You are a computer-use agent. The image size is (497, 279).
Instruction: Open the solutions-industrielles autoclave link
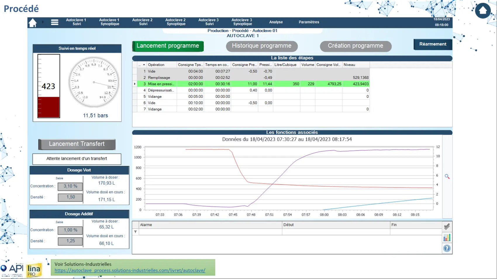(x=130, y=271)
